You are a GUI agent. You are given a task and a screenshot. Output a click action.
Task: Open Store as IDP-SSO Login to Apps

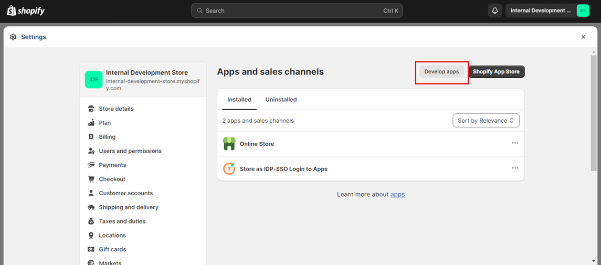pos(371,168)
